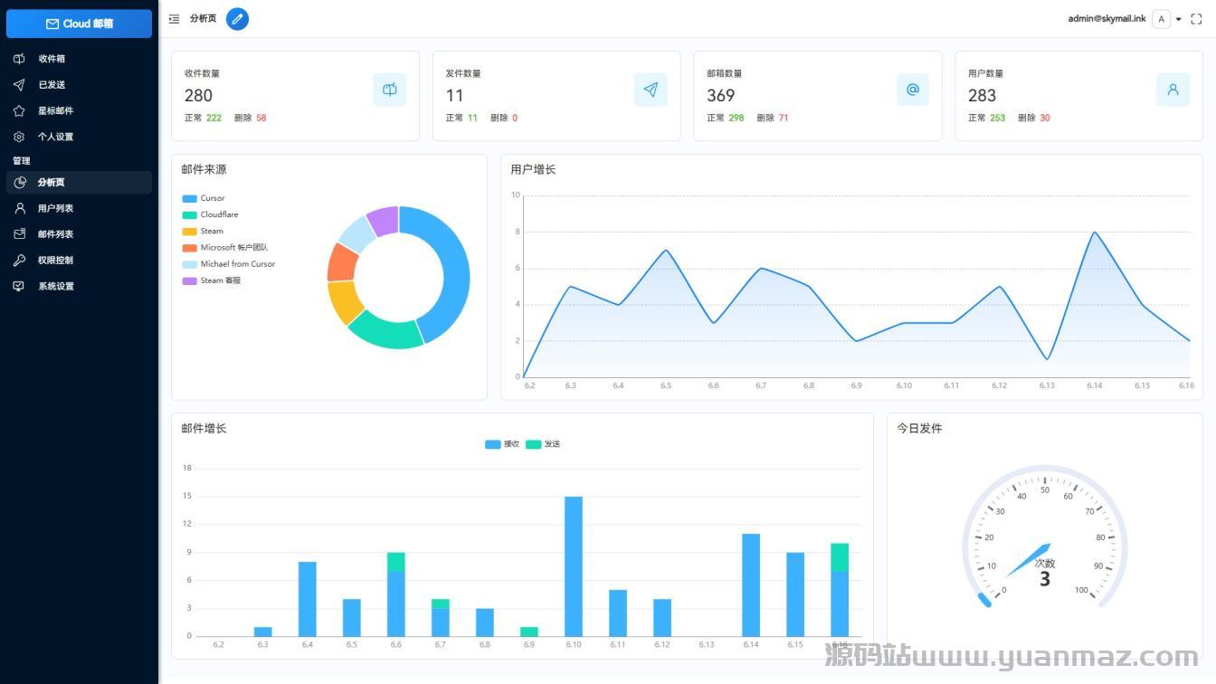
Task: Toggle the 接收 series in the bar chart legend
Action: [503, 444]
